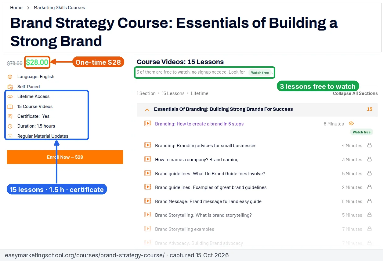Viewport: 383px width, 261px height.
Task: Click video icon for 'Branding advices for small businesses'
Action: tap(148, 145)
